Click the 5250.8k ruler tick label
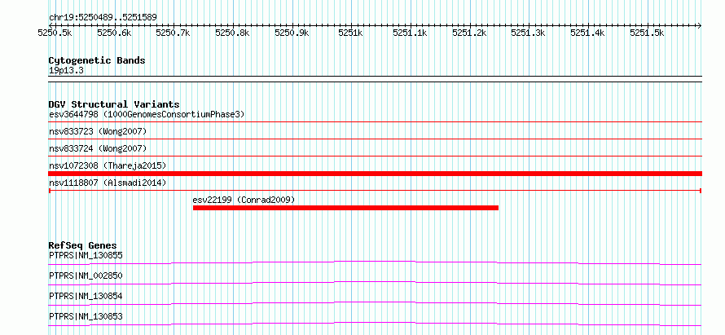This screenshot has width=725, height=335. coord(232,33)
